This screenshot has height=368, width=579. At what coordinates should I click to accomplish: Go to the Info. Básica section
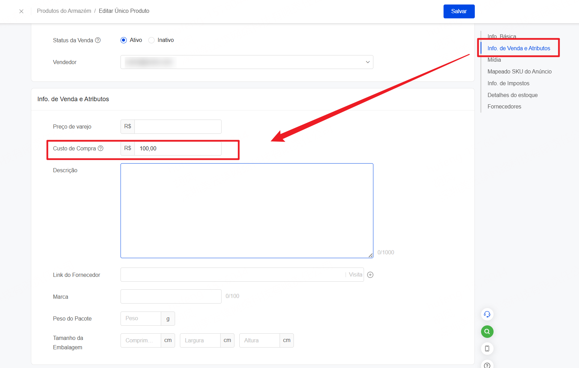[502, 36]
